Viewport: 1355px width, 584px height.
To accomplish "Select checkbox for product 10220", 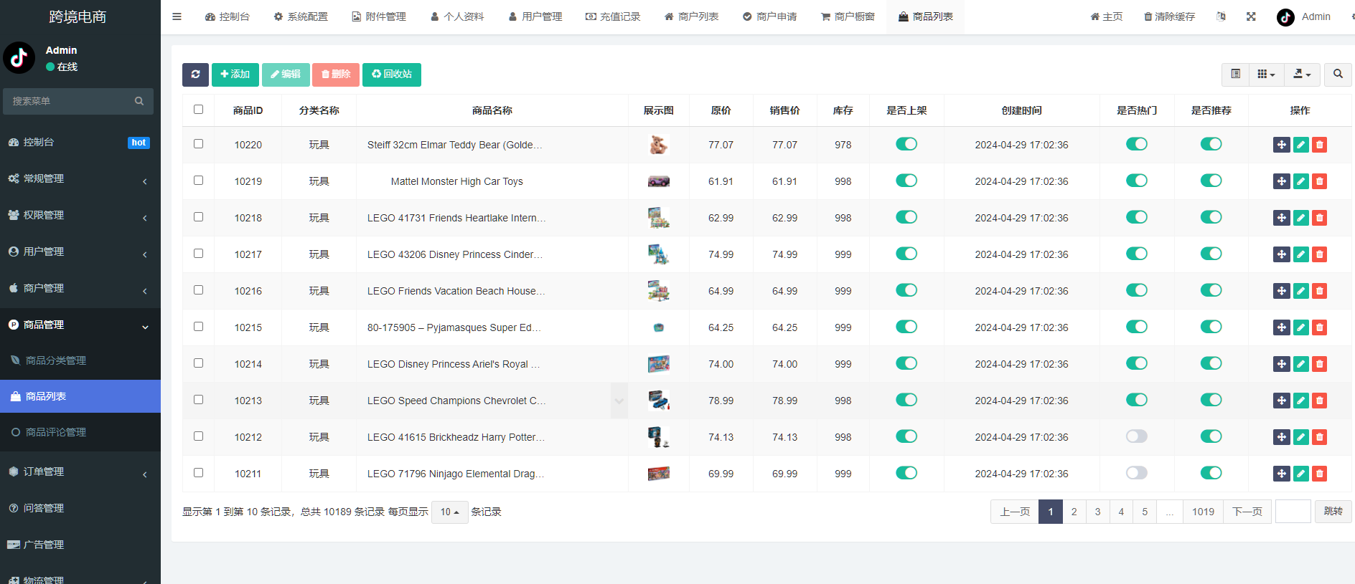I will click(198, 144).
